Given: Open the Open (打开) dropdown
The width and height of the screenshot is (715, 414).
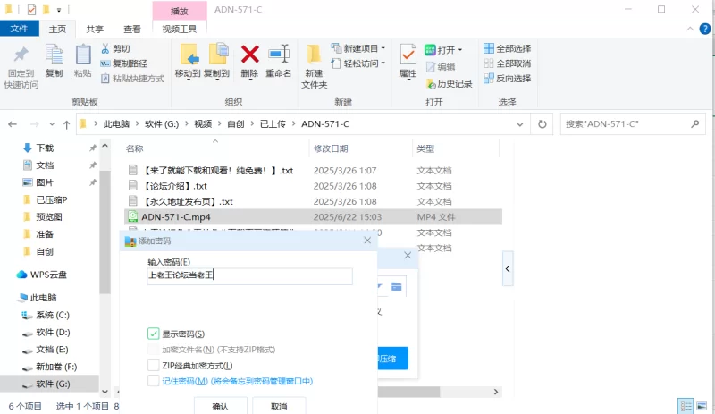Looking at the screenshot, I should (x=443, y=50).
